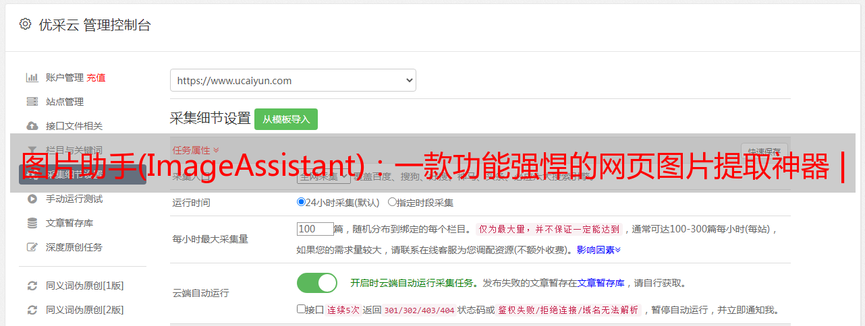Open 深度原创任务 in the sidebar

point(74,247)
